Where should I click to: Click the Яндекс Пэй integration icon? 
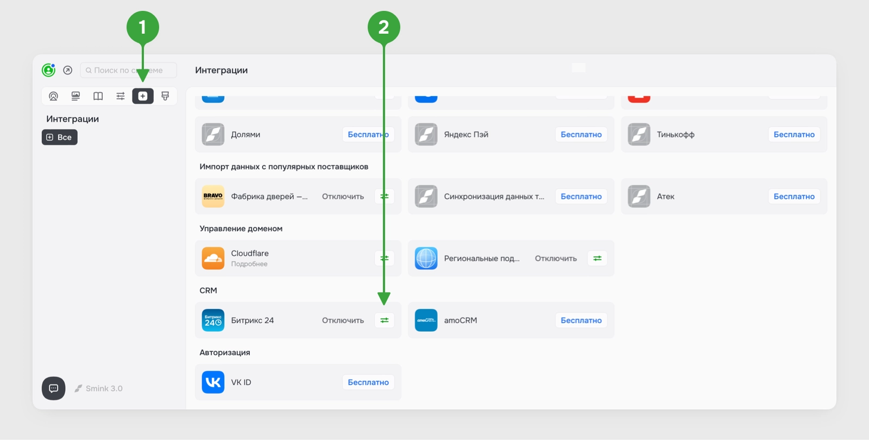coord(426,135)
